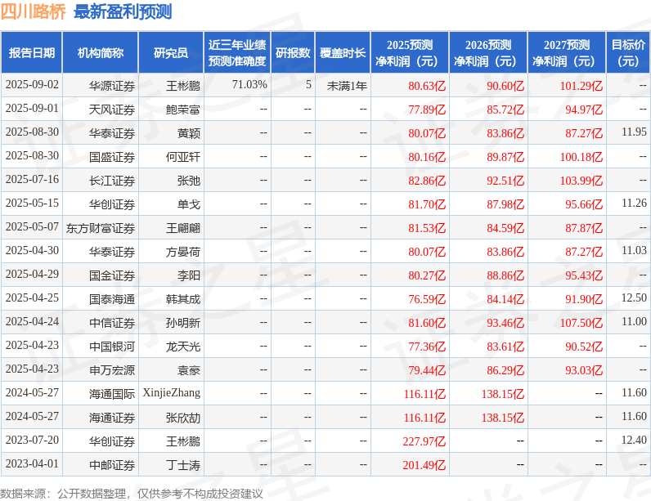Click the 201.49亿 forecast value
The width and height of the screenshot is (651, 501).
(x=424, y=465)
